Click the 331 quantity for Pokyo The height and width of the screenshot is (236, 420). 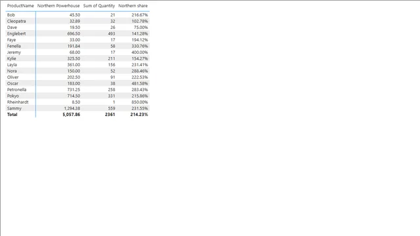coord(112,96)
